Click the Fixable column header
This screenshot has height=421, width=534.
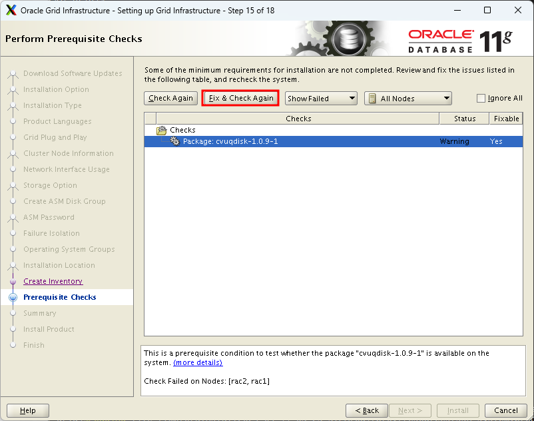point(506,119)
